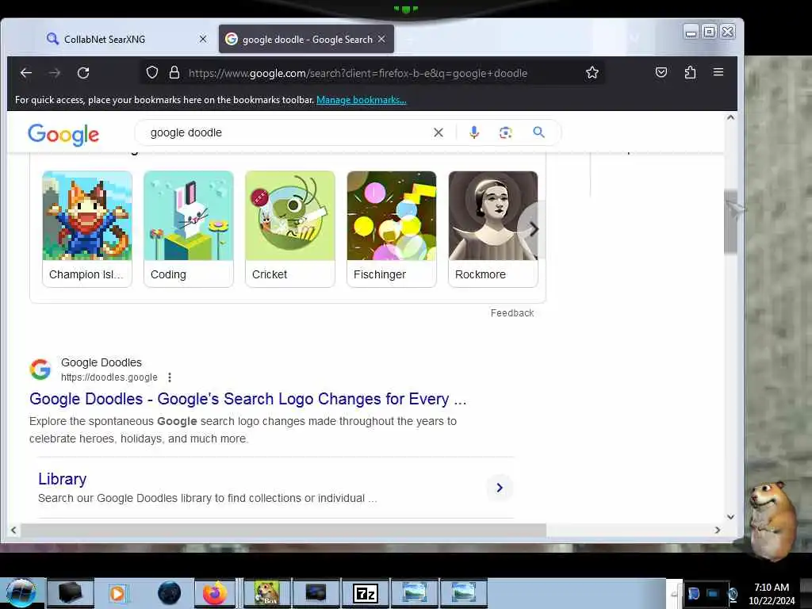Image resolution: width=812 pixels, height=609 pixels.
Task: Open the taskbar clock showing 7:10 AM
Action: click(x=772, y=593)
